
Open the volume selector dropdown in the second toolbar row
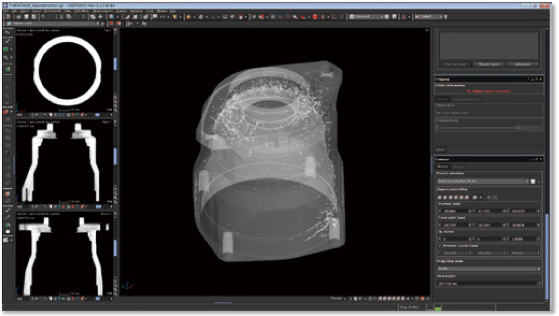click(54, 24)
